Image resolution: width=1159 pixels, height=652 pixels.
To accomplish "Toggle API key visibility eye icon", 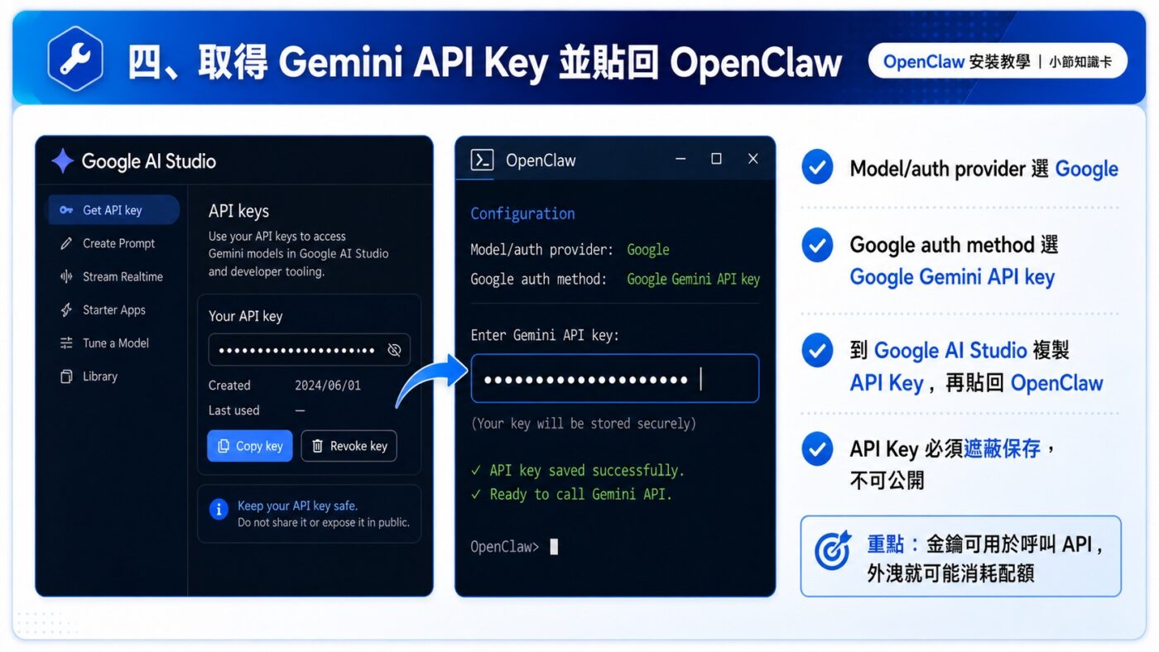I will point(394,350).
